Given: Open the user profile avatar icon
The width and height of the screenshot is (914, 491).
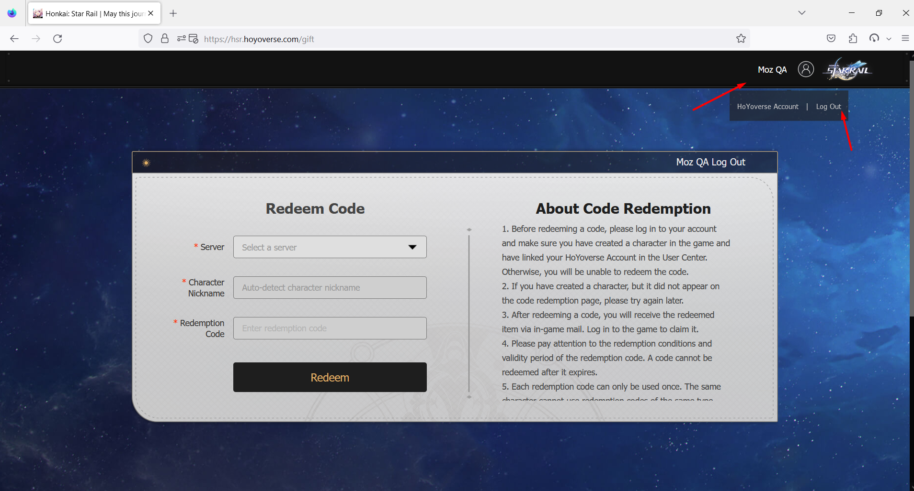Looking at the screenshot, I should pos(805,69).
